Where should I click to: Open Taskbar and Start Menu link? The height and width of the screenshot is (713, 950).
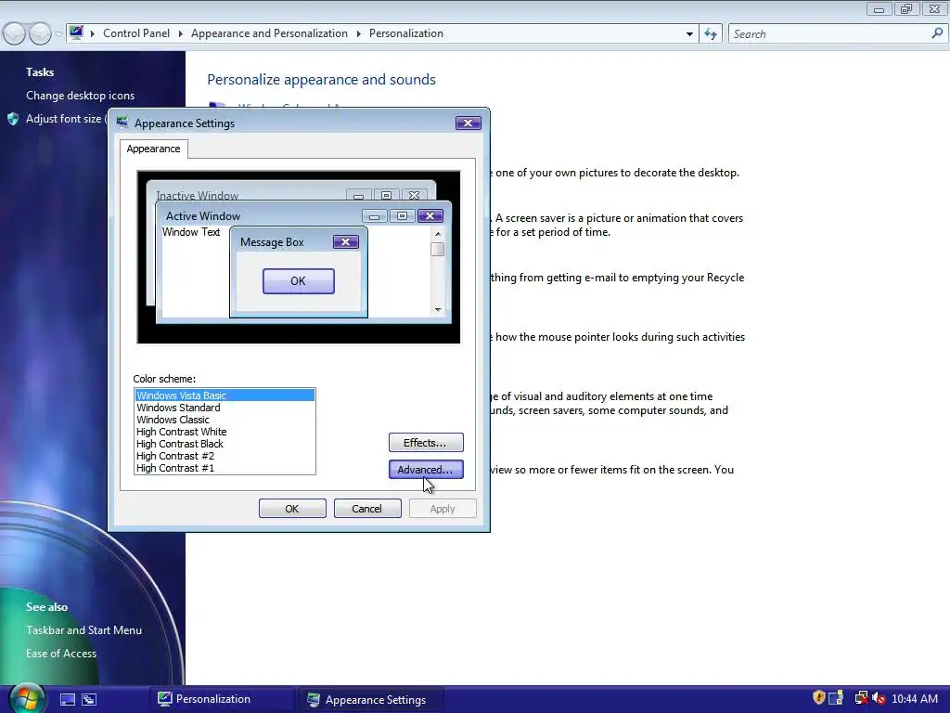tap(83, 630)
